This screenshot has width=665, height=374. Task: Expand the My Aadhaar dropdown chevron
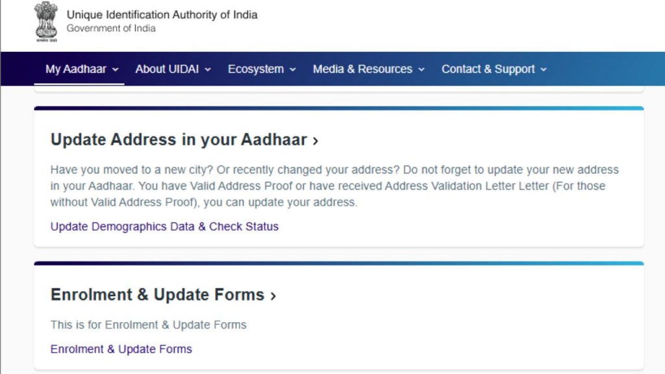tap(116, 69)
